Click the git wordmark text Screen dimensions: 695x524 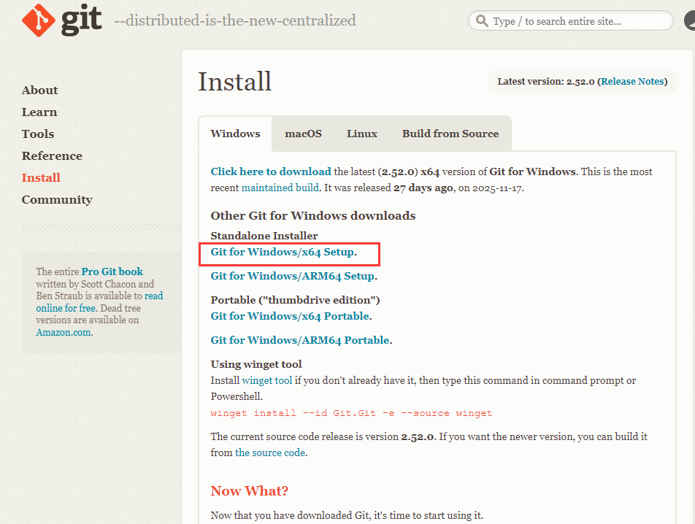[82, 20]
